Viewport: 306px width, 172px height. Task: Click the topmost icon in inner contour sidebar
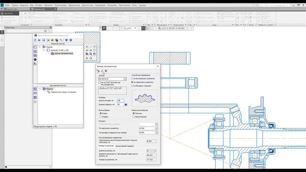point(35,89)
